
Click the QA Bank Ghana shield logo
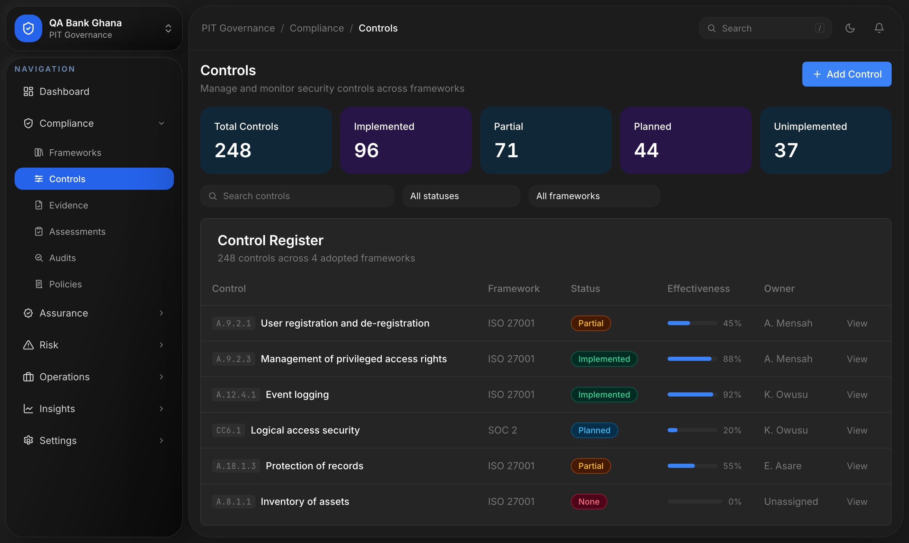tap(28, 28)
